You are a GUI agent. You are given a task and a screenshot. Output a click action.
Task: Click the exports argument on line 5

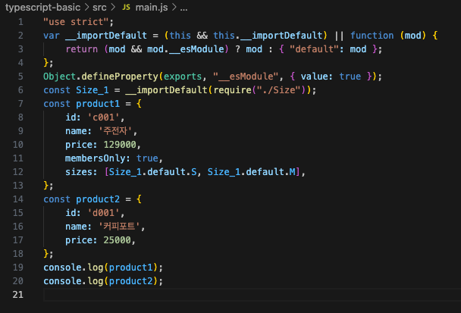pos(183,77)
